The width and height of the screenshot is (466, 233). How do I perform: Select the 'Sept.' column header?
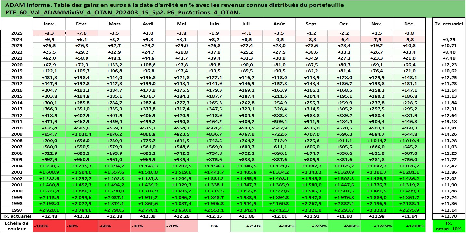pos(312,24)
